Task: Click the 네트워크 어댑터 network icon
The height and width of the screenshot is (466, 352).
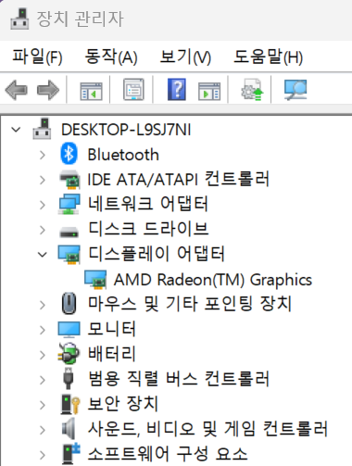Action: pos(69,204)
